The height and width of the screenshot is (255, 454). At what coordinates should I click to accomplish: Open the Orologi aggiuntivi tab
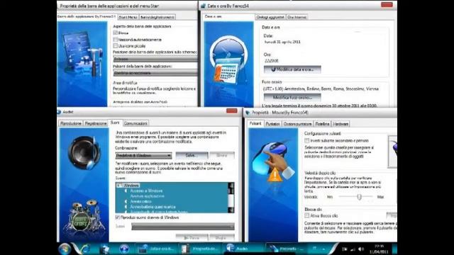[270, 17]
